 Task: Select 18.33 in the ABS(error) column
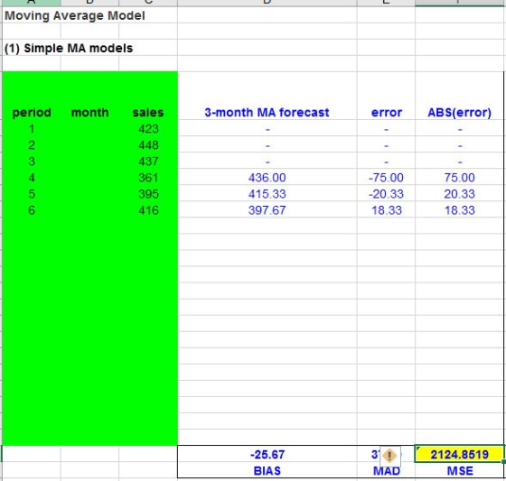click(x=460, y=210)
